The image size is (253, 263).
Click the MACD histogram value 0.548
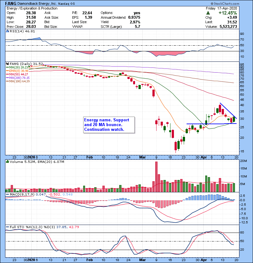point(68,195)
